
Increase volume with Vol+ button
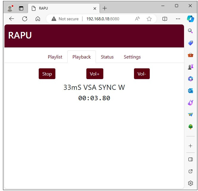point(95,74)
